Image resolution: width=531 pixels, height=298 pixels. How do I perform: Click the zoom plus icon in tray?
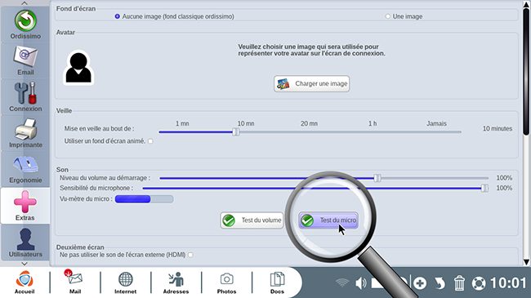point(420,283)
